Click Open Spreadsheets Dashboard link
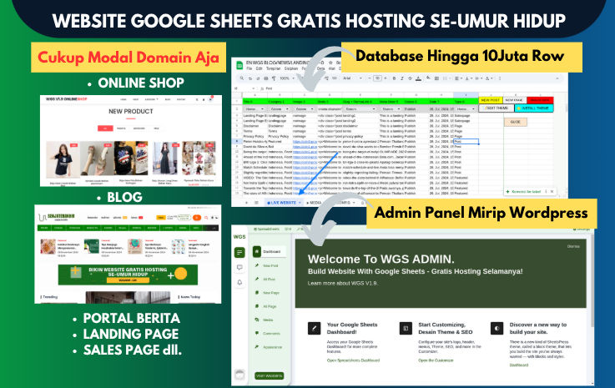This screenshot has width=615, height=388. coord(353,360)
